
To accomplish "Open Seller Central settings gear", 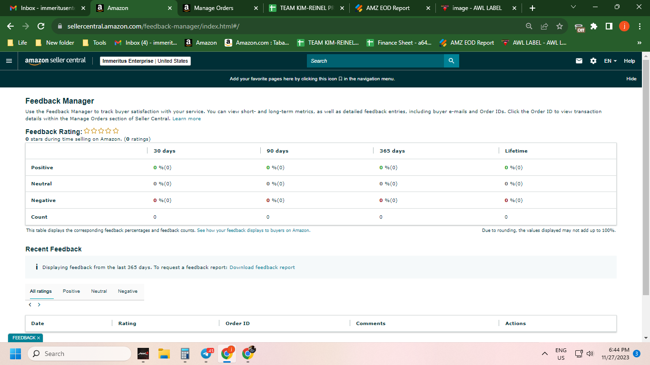I will 593,61.
